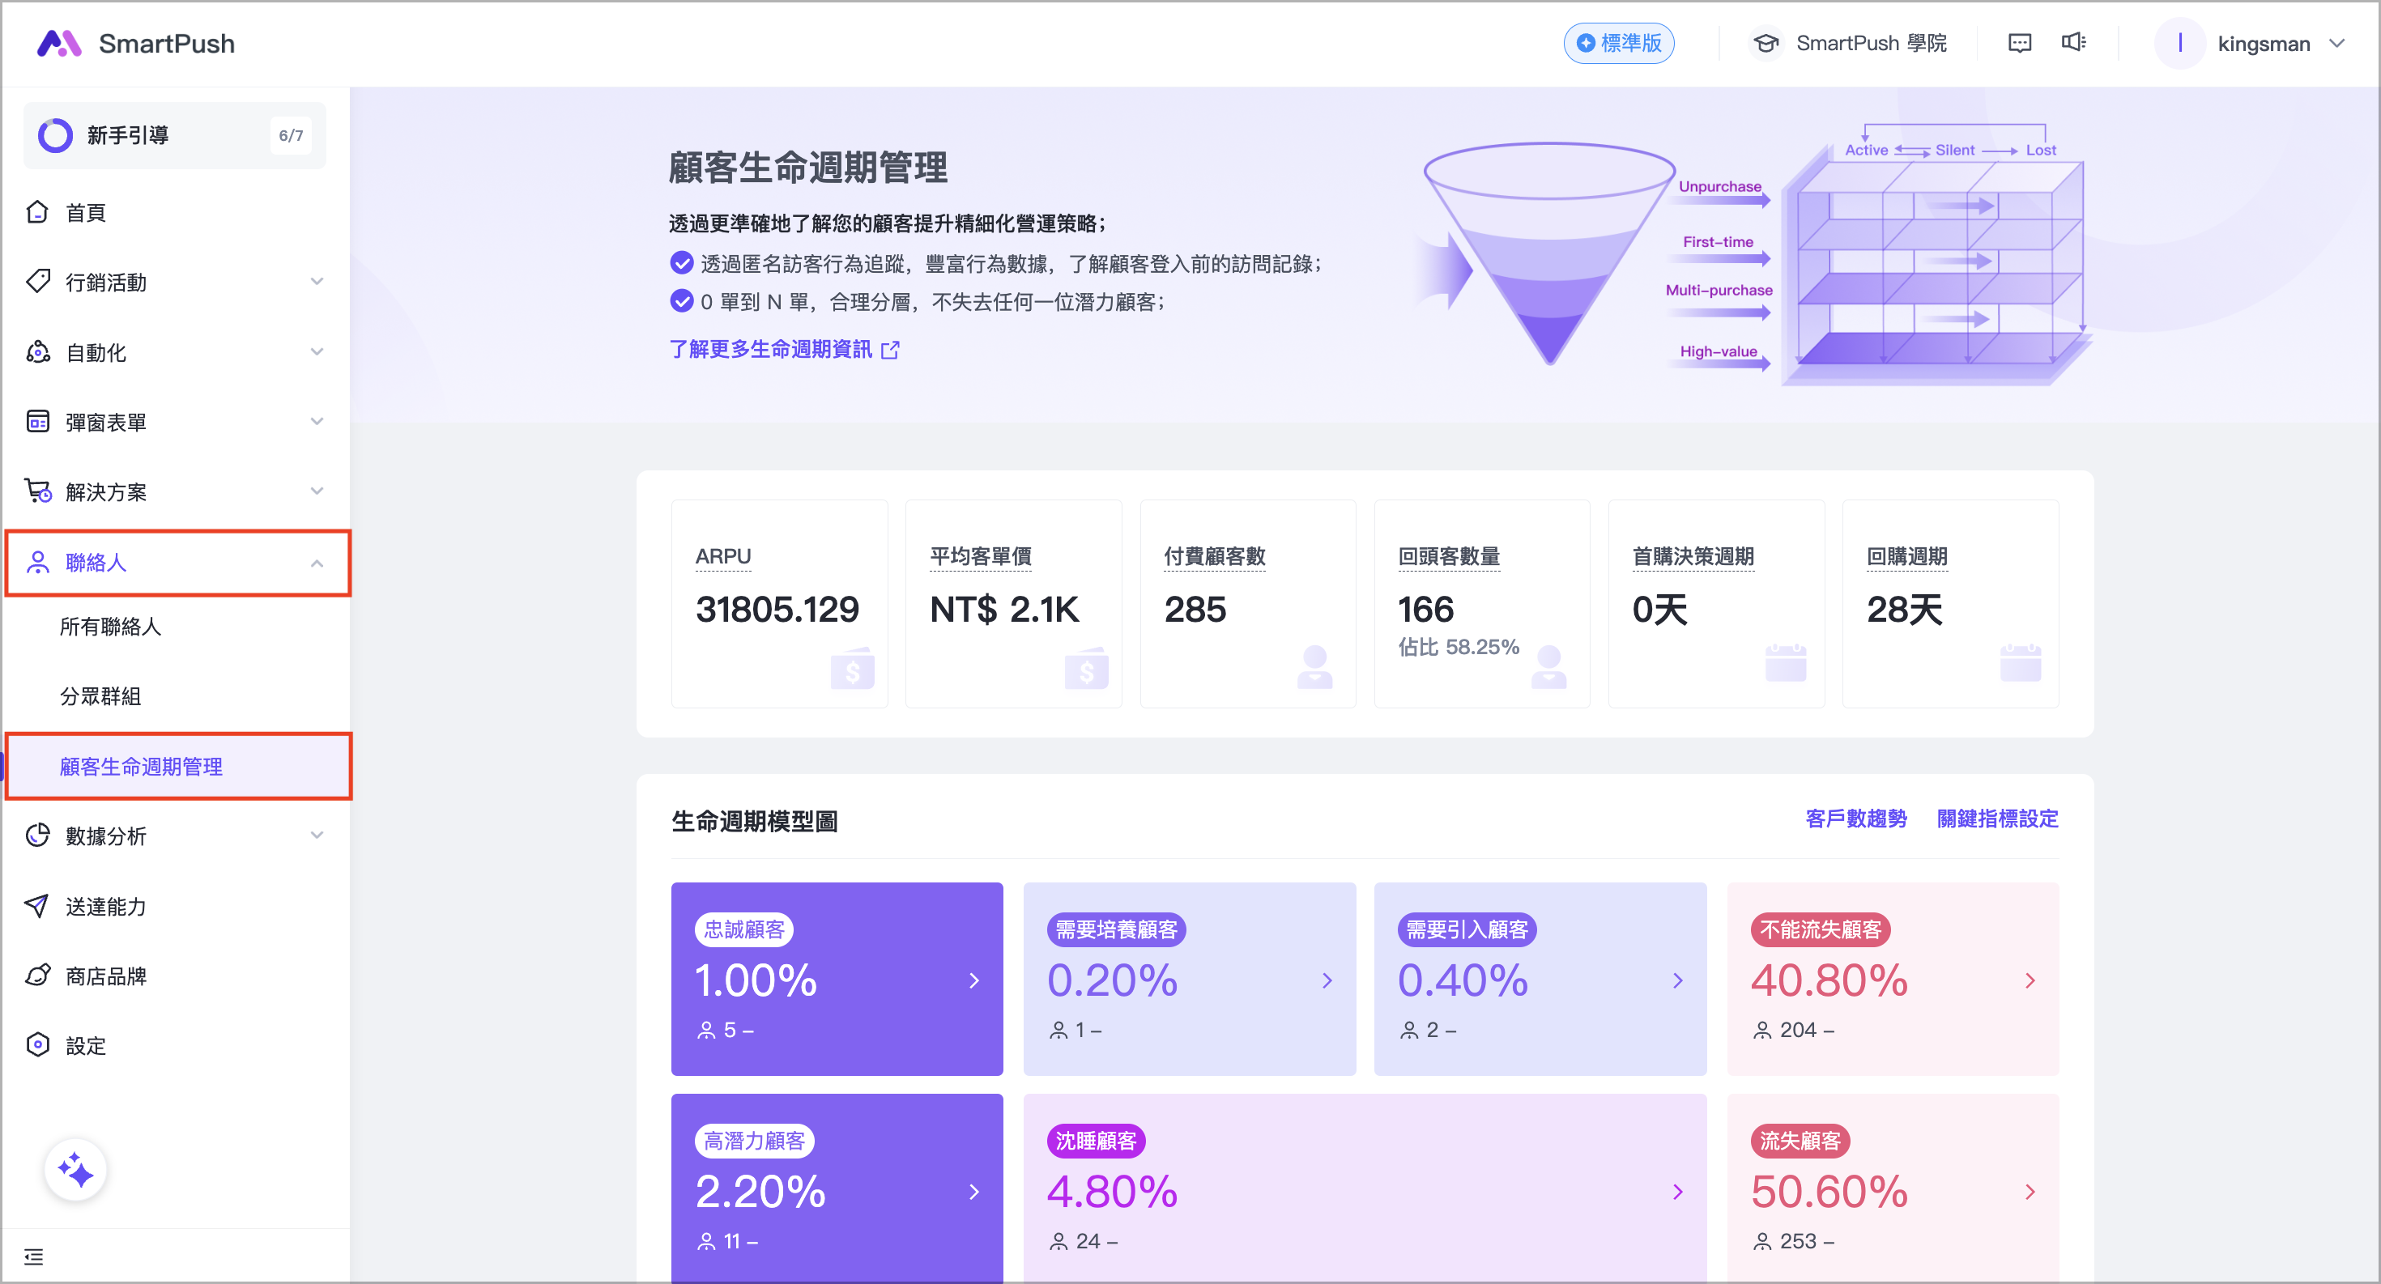The image size is (2381, 1284).
Task: Click the 標準版 plan badge button
Action: [x=1618, y=42]
